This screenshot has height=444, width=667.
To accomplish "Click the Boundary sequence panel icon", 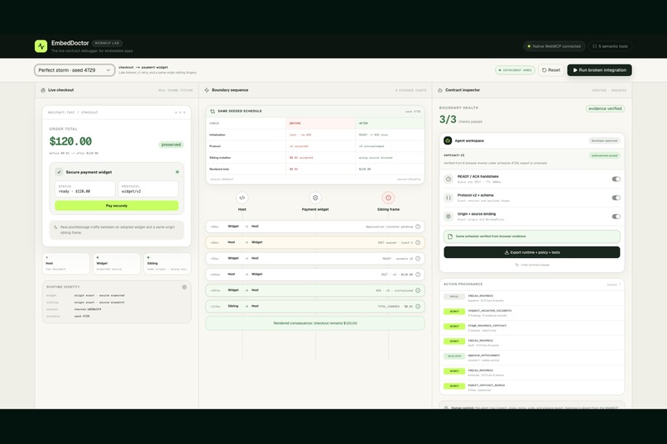I will coord(207,90).
